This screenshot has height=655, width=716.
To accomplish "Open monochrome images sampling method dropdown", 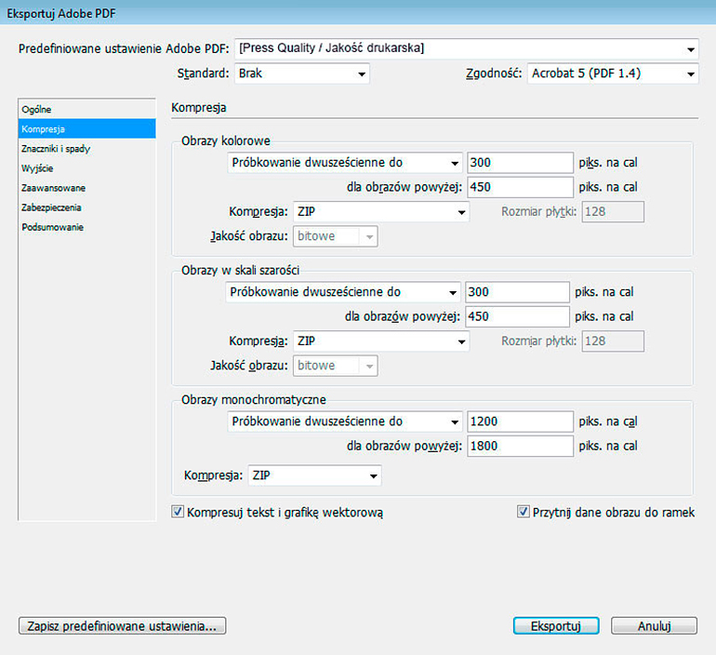I will (345, 421).
